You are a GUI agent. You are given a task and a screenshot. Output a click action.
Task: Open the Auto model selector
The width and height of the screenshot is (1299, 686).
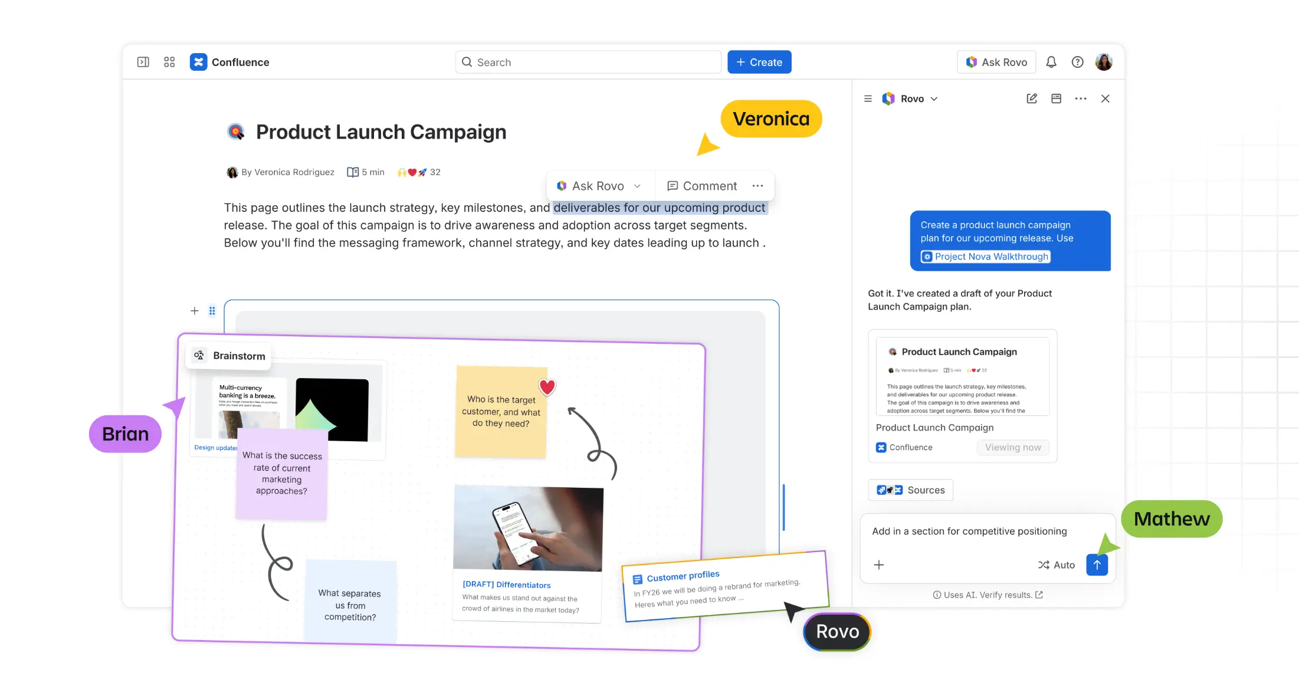pos(1056,564)
